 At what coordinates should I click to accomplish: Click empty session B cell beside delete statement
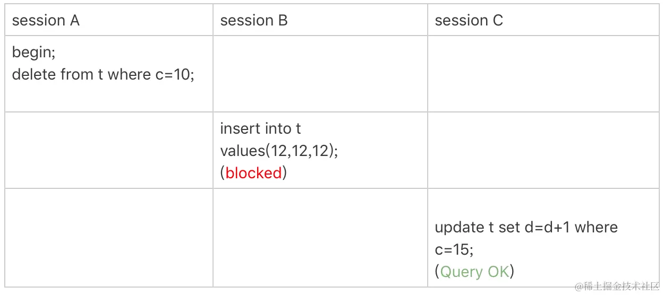[x=320, y=74]
